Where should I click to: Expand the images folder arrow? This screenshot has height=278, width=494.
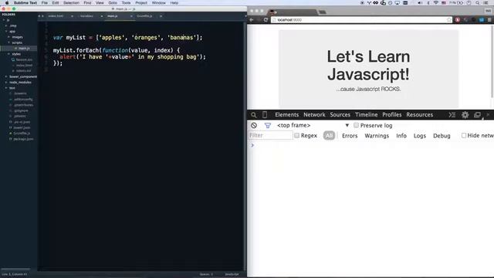pyautogui.click(x=8, y=37)
